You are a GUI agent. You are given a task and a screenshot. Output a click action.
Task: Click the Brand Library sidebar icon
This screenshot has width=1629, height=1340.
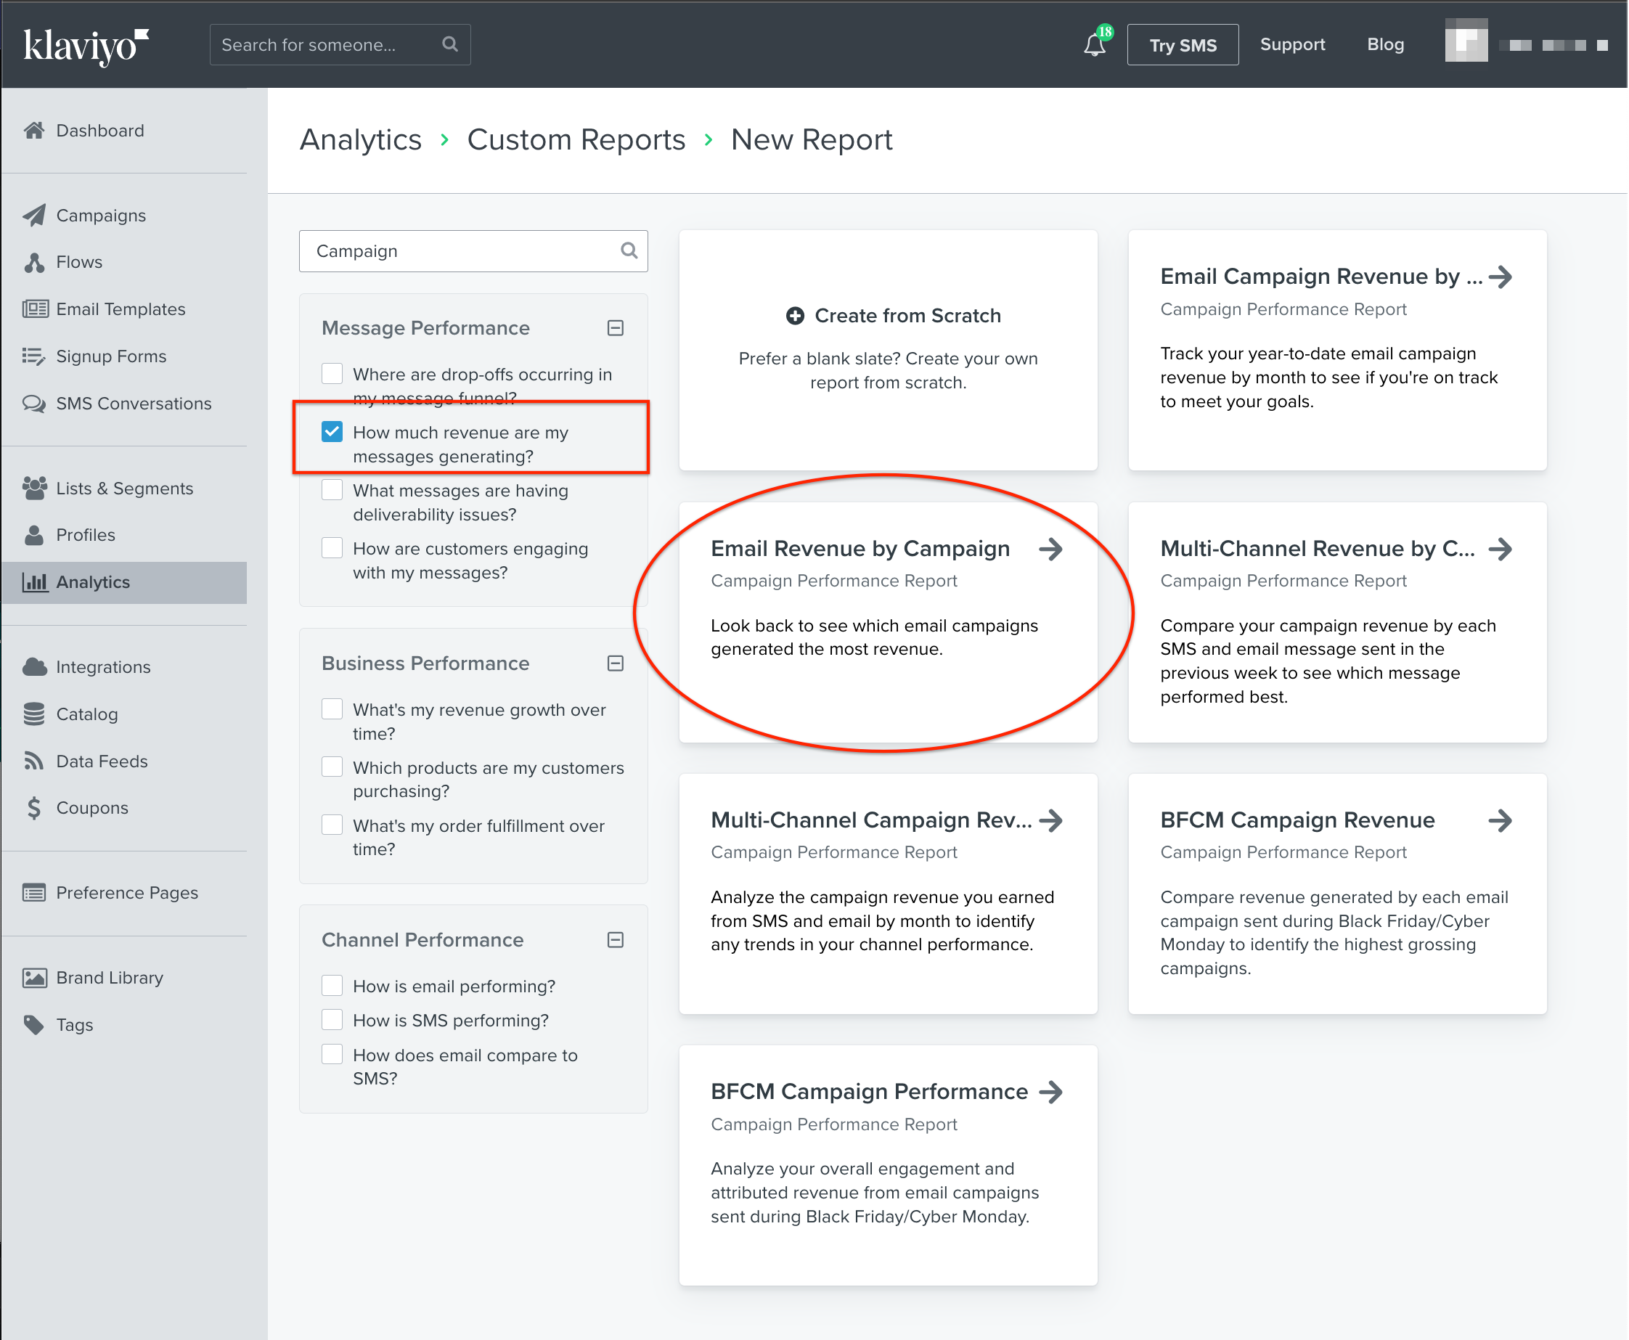click(36, 976)
